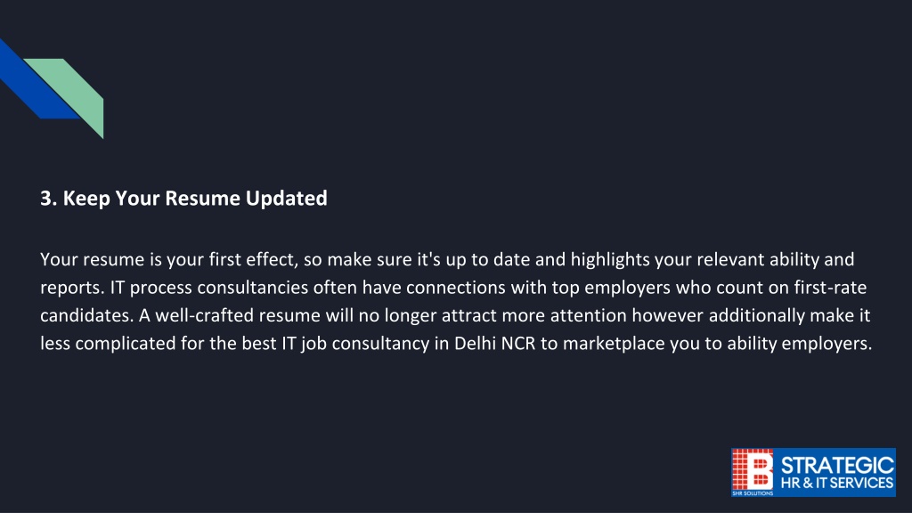Screen dimensions: 912x513
Task: Click the words Delhi NCR in paragraph
Action: pyautogui.click(x=494, y=343)
